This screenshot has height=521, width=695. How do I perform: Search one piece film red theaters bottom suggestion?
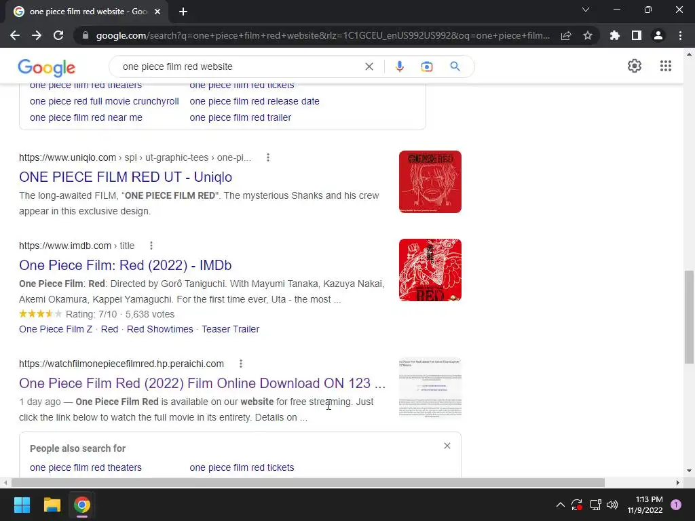[x=86, y=467]
